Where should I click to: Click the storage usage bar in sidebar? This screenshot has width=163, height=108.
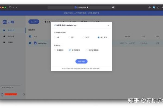click(x=11, y=85)
